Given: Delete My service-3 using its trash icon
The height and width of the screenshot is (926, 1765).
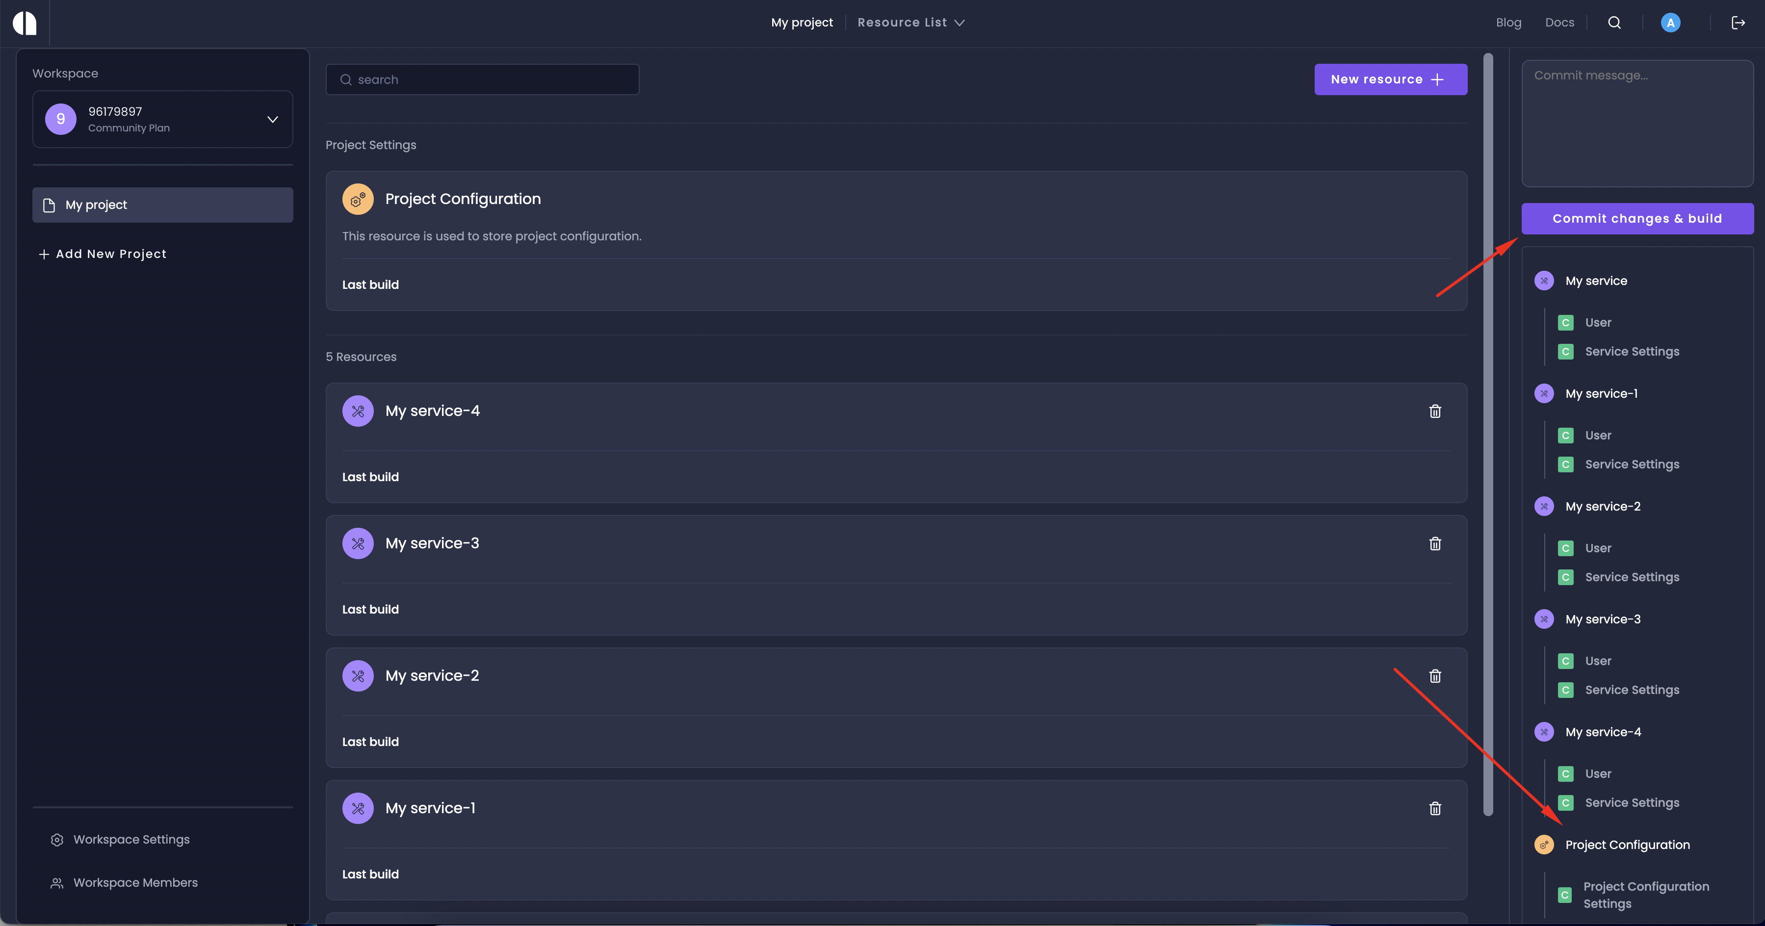Looking at the screenshot, I should tap(1435, 544).
